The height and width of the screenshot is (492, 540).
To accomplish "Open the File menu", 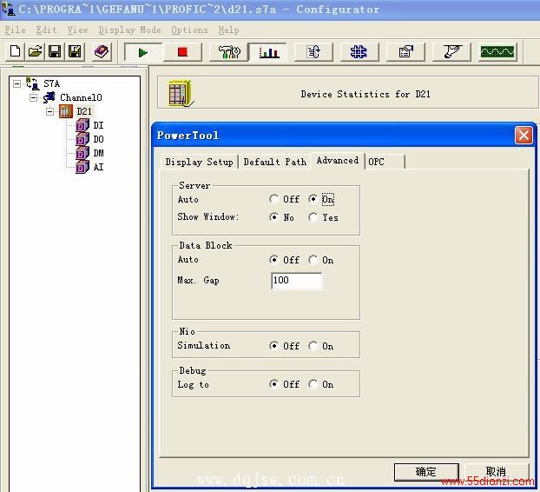I will point(15,30).
